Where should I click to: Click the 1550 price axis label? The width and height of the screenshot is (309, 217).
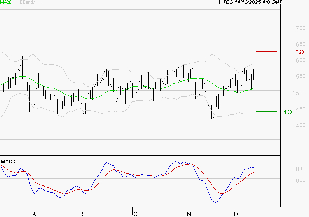click(x=299, y=76)
